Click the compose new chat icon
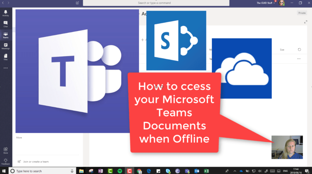Image resolution: width=312 pixels, height=174 pixels. (x=77, y=3)
